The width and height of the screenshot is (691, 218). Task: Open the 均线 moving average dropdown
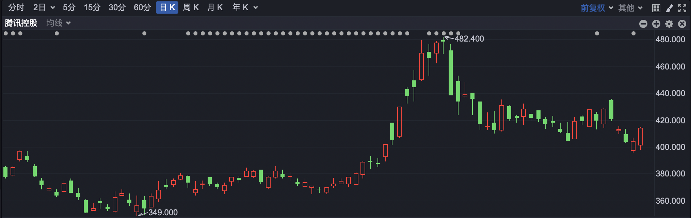click(x=59, y=23)
